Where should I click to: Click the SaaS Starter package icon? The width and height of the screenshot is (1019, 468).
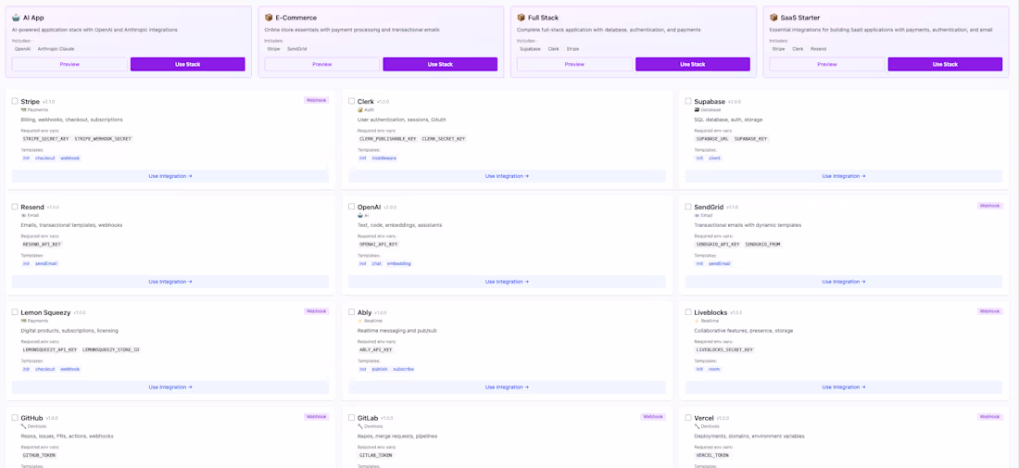(774, 18)
